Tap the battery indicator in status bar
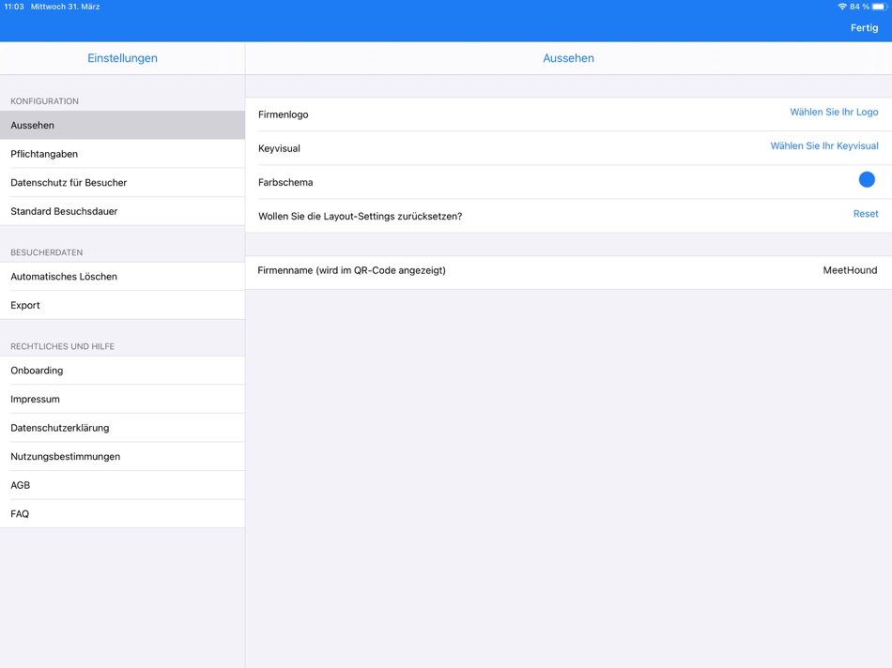This screenshot has width=892, height=668. click(881, 6)
